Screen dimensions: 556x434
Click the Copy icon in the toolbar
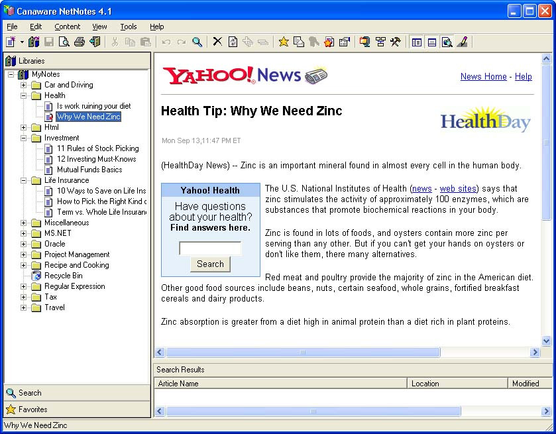[x=130, y=42]
